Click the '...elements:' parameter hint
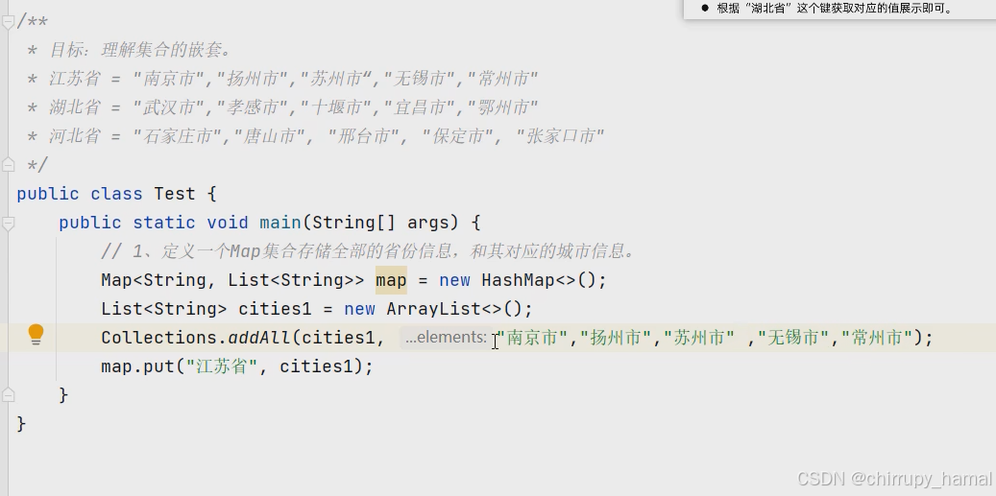 pyautogui.click(x=446, y=338)
